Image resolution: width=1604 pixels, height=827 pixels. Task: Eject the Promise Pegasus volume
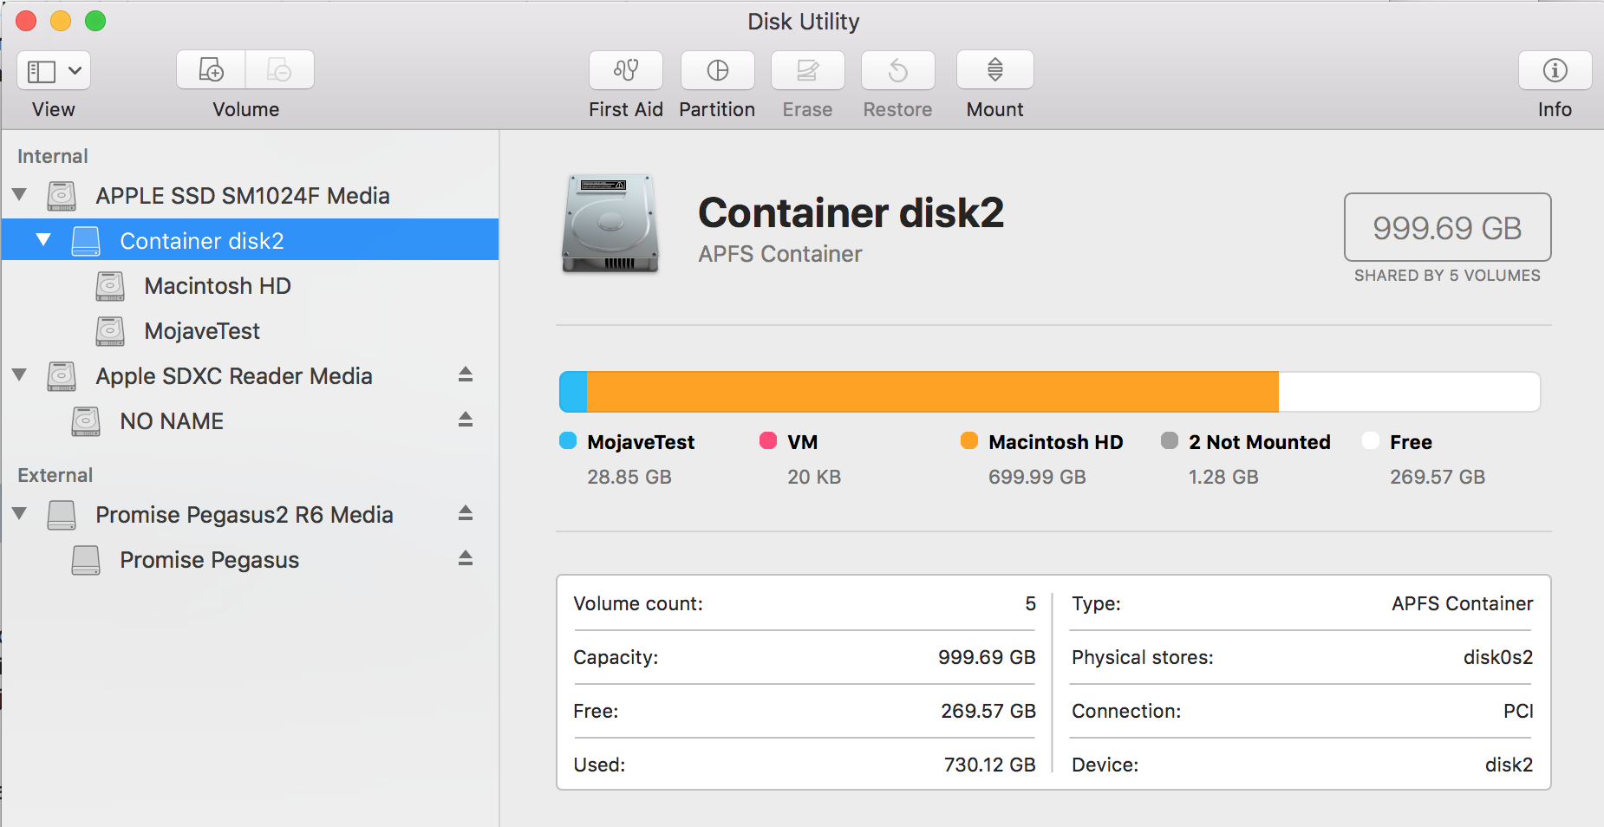pos(466,558)
